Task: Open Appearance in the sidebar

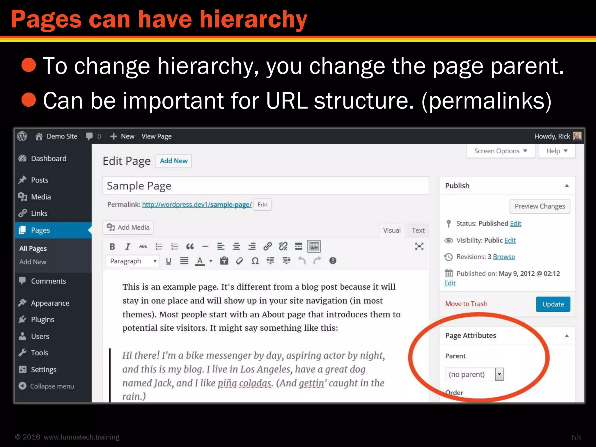Action: 50,303
